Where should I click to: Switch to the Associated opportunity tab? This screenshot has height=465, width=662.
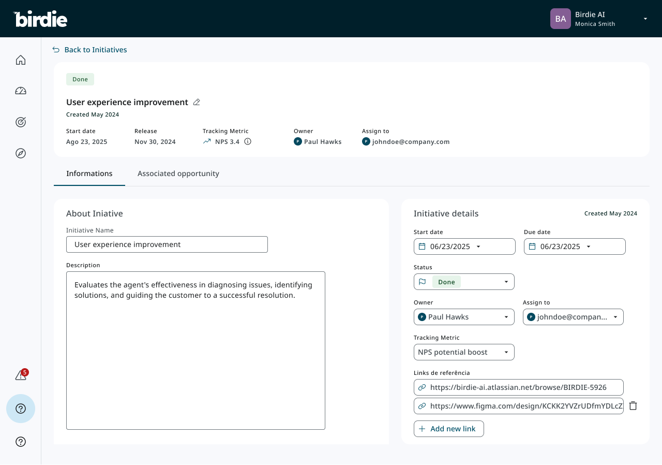(178, 173)
